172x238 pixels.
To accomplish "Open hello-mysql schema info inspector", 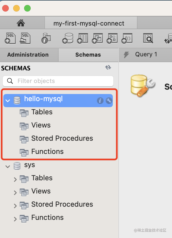I will (100, 101).
